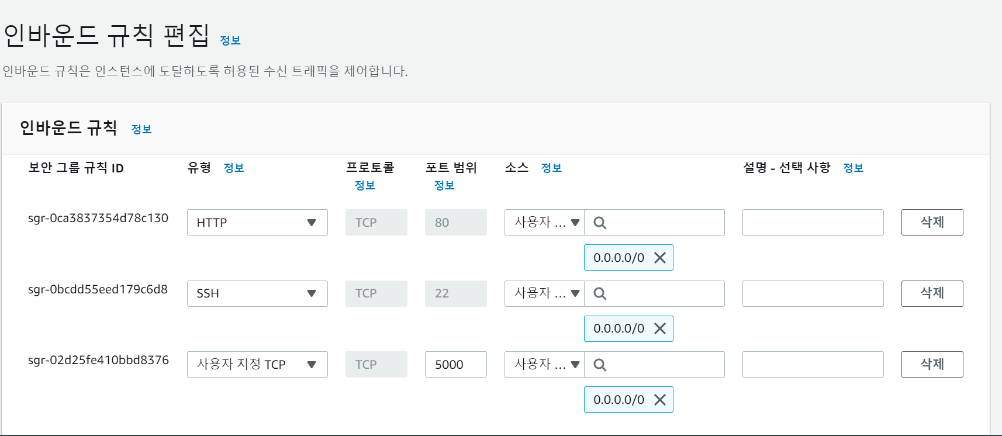Viewport: 1002px width, 436px height.
Task: Open 정보 link beside 인바운드 규칙 section header
Action: 141,129
